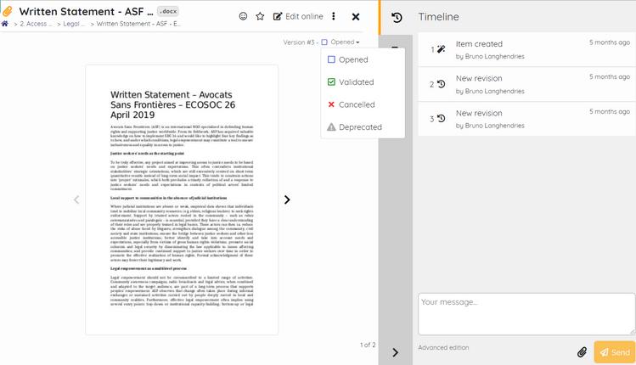Screen dimensions: 636x365
Task: Click the red Cancelled X icon
Action: pyautogui.click(x=331, y=104)
